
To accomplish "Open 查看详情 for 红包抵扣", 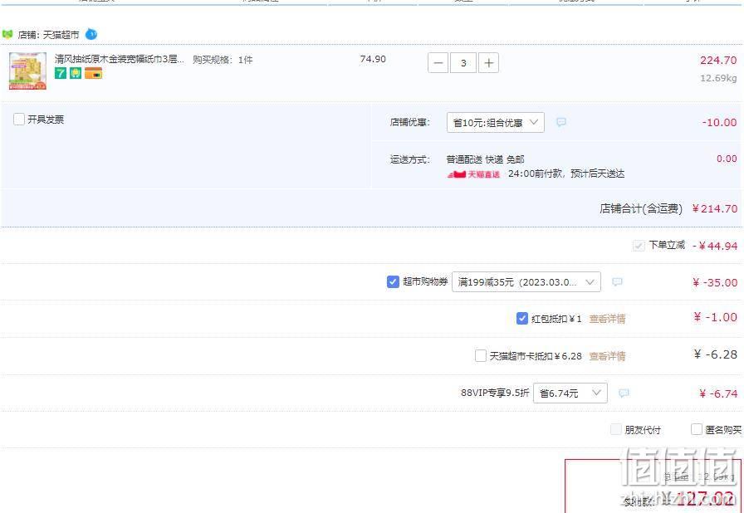I will point(607,319).
